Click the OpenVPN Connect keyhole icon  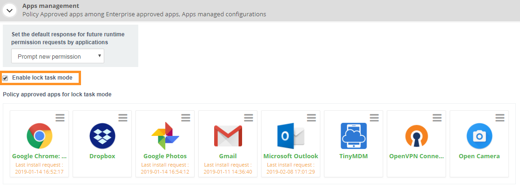(x=417, y=136)
